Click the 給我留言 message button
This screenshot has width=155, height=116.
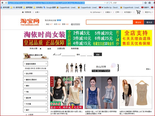tap(76, 24)
